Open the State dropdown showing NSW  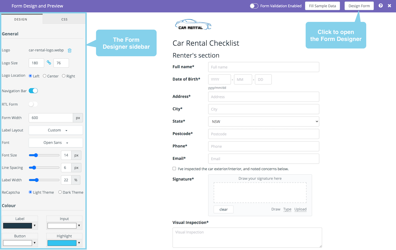click(263, 121)
